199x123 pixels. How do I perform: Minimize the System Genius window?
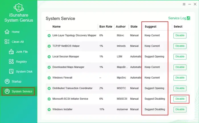pyautogui.click(x=190, y=4)
